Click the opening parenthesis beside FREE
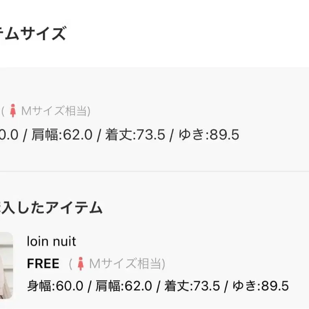The width and height of the screenshot is (309, 309). click(71, 264)
